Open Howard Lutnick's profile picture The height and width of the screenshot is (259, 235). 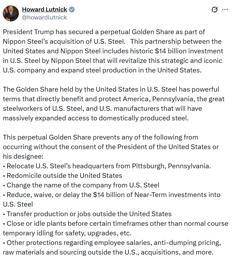pyautogui.click(x=11, y=13)
